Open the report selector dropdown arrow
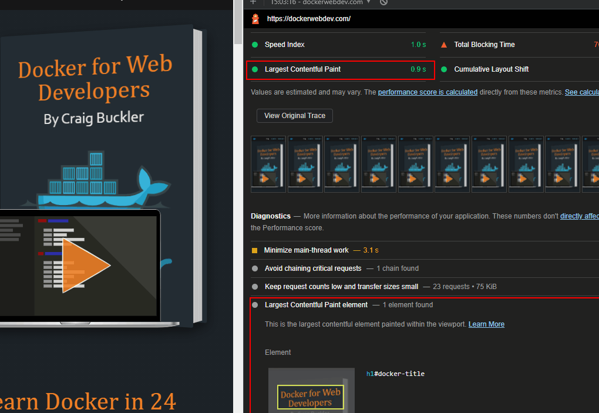The width and height of the screenshot is (599, 413). (368, 2)
